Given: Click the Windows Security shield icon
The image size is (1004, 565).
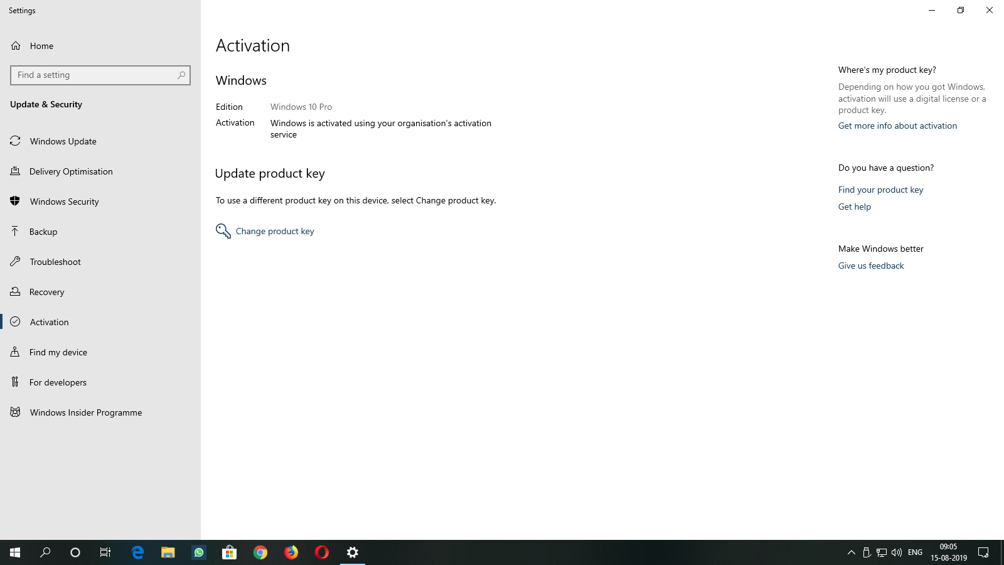Looking at the screenshot, I should click(15, 201).
